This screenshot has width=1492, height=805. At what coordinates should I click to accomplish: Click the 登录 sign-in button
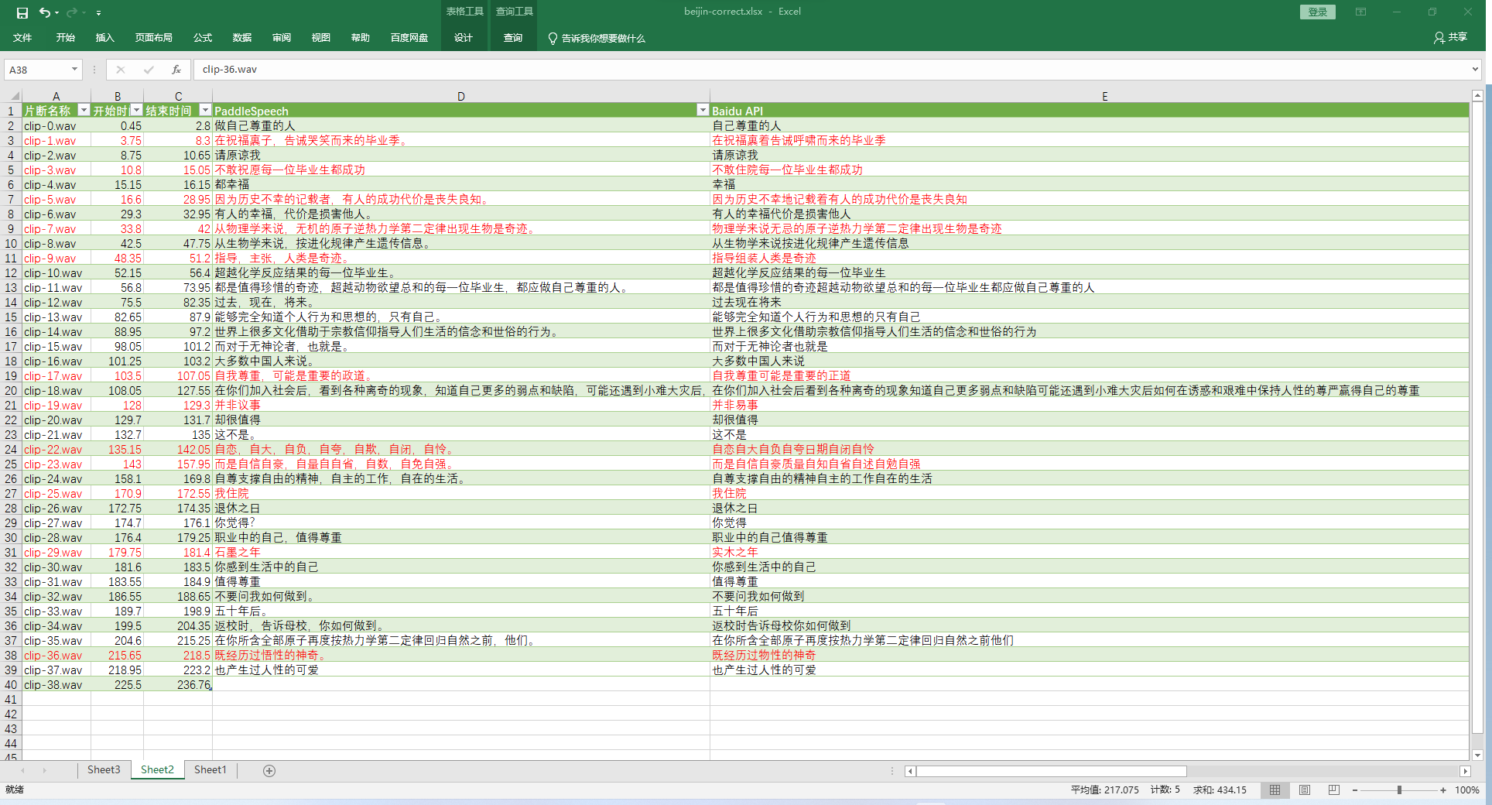pyautogui.click(x=1316, y=12)
